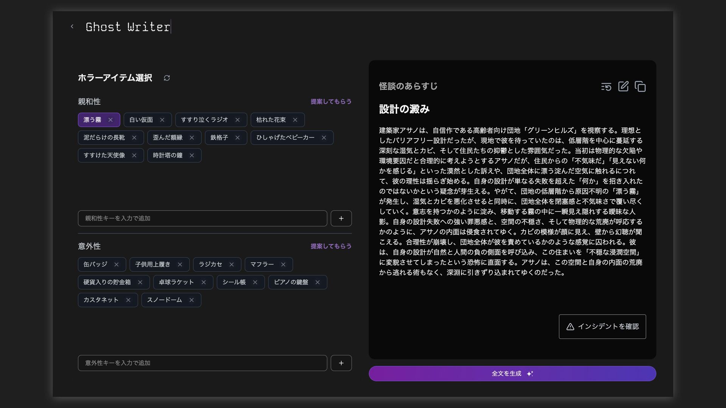
Task: Remove the スノードーム tag
Action: 192,300
